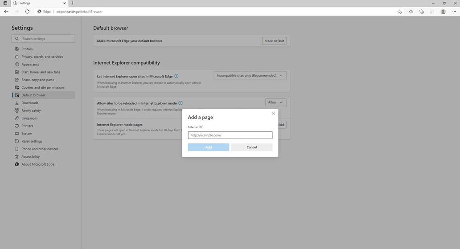Select Default browser in sidebar

43,95
